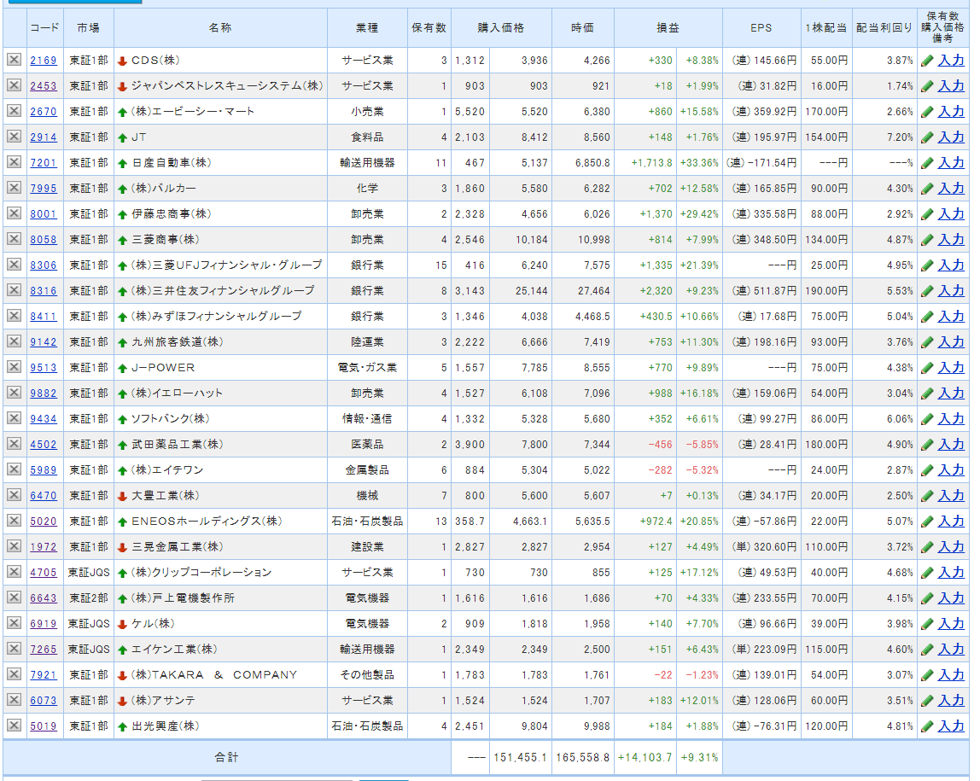Delete the J-POWER row with X icon
Viewport: 980px width, 781px height.
coord(14,367)
